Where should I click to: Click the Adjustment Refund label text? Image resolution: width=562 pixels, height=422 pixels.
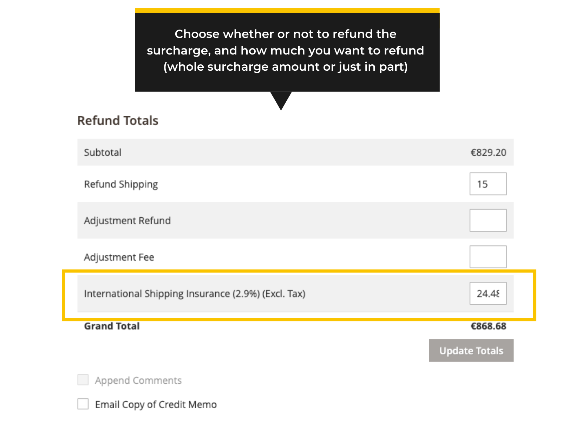[127, 221]
